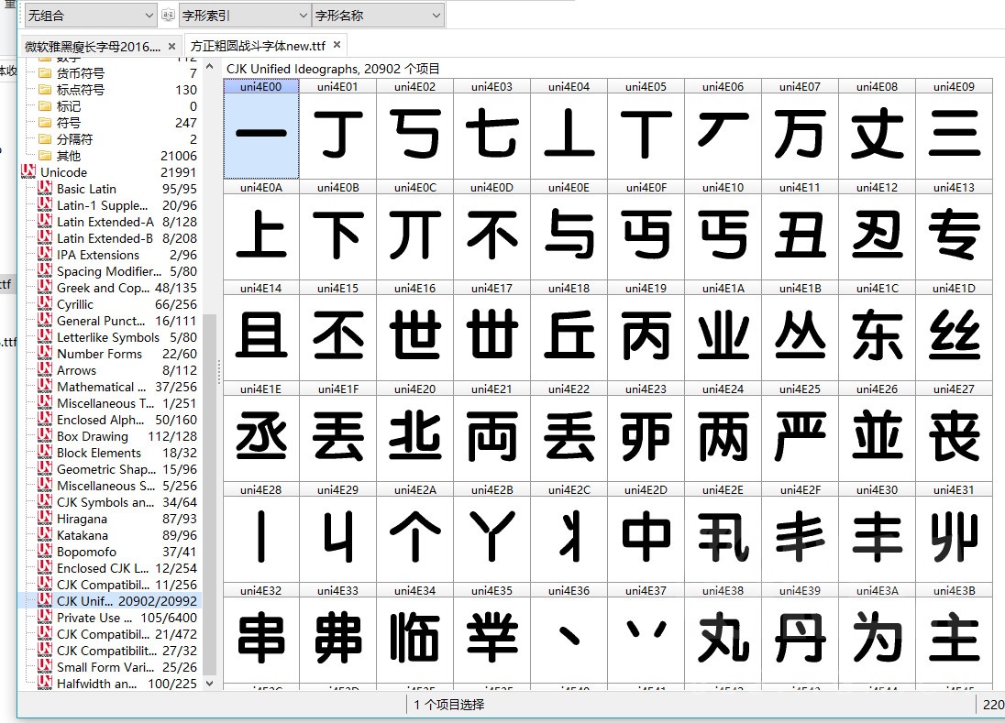1005x723 pixels.
Task: Close the 方正粗圆战斗字体new.ttf tab
Action: 335,43
